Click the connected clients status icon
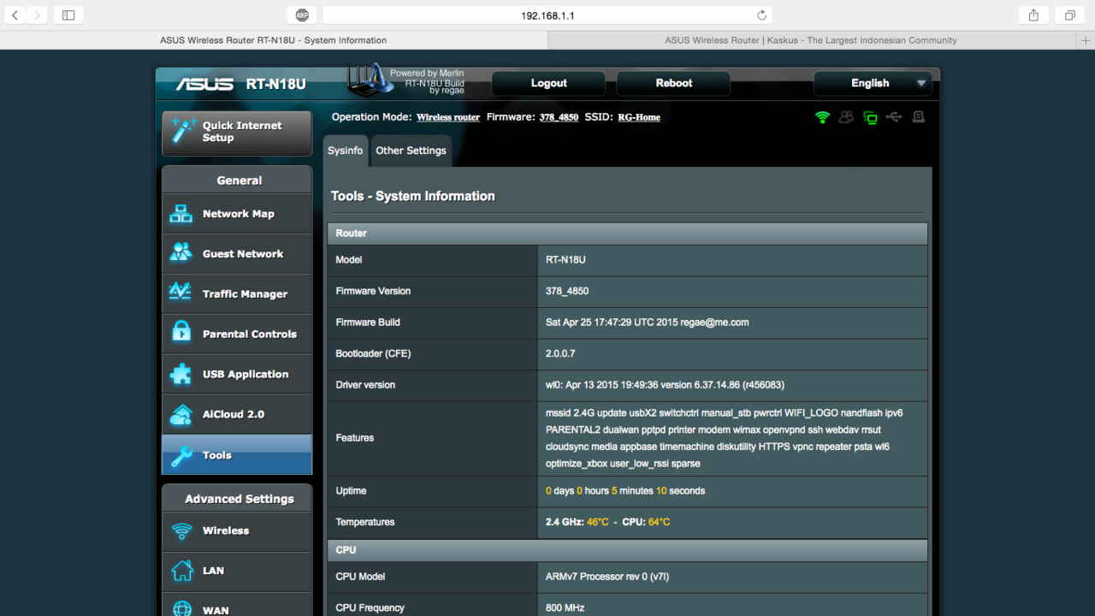 (846, 117)
